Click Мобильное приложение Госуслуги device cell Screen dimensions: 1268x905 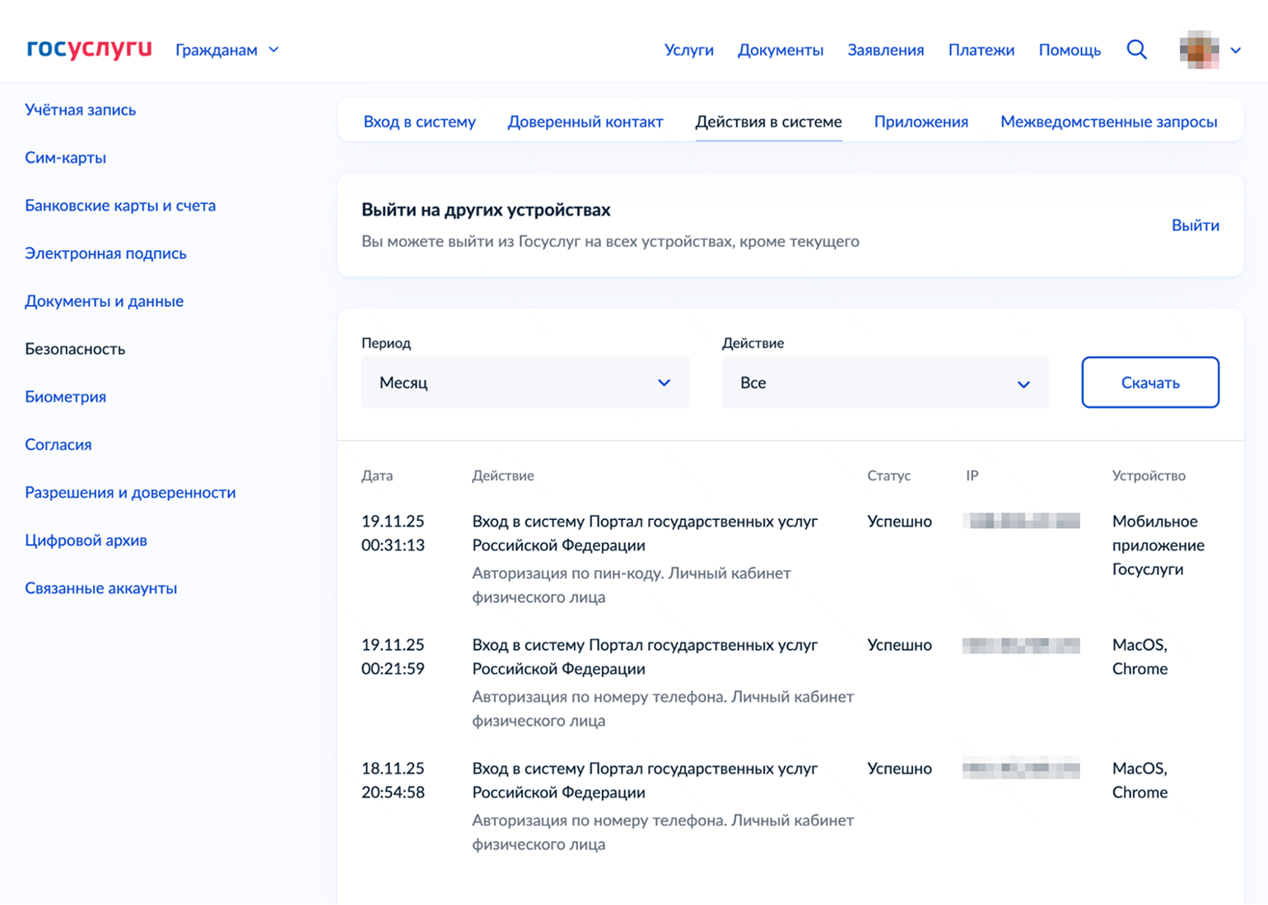pyautogui.click(x=1158, y=545)
